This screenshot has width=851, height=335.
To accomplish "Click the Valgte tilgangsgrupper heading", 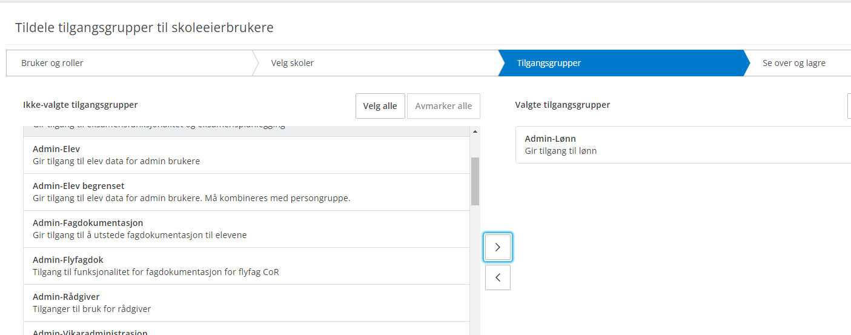I will click(563, 105).
